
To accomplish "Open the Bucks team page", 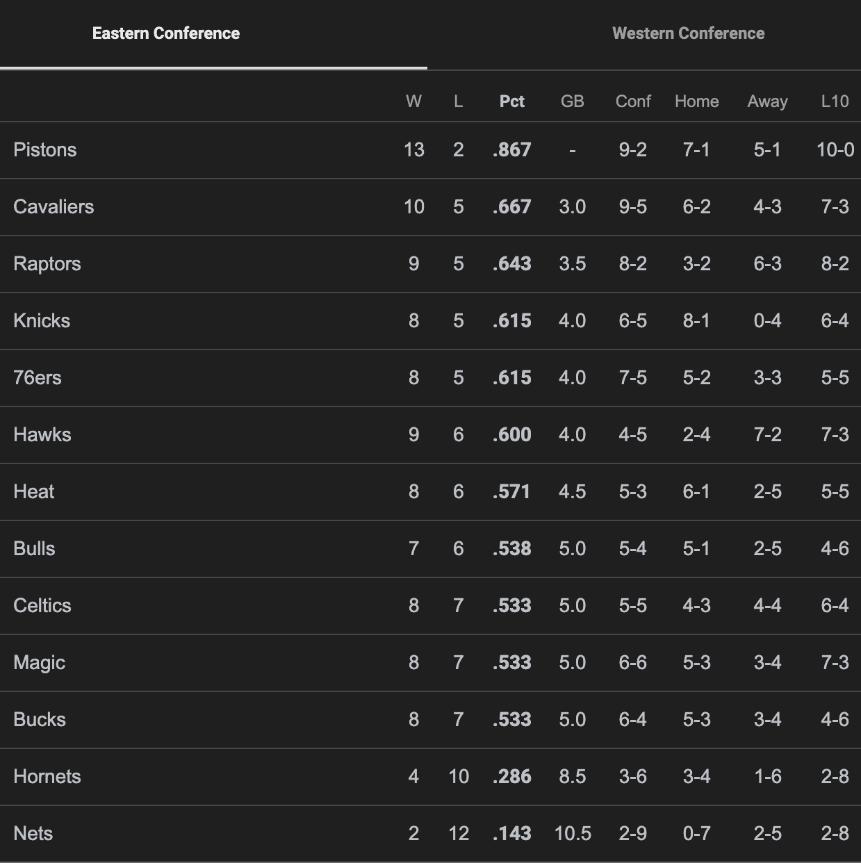I will point(40,720).
